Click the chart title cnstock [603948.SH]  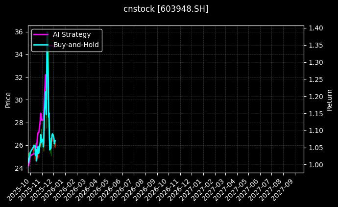166,9
